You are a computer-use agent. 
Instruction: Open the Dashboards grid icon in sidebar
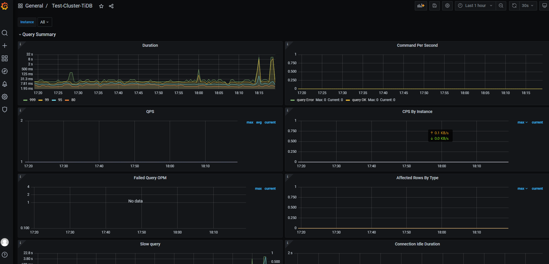click(5, 58)
